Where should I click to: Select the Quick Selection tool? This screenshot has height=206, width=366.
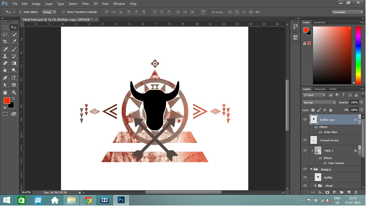(14, 34)
